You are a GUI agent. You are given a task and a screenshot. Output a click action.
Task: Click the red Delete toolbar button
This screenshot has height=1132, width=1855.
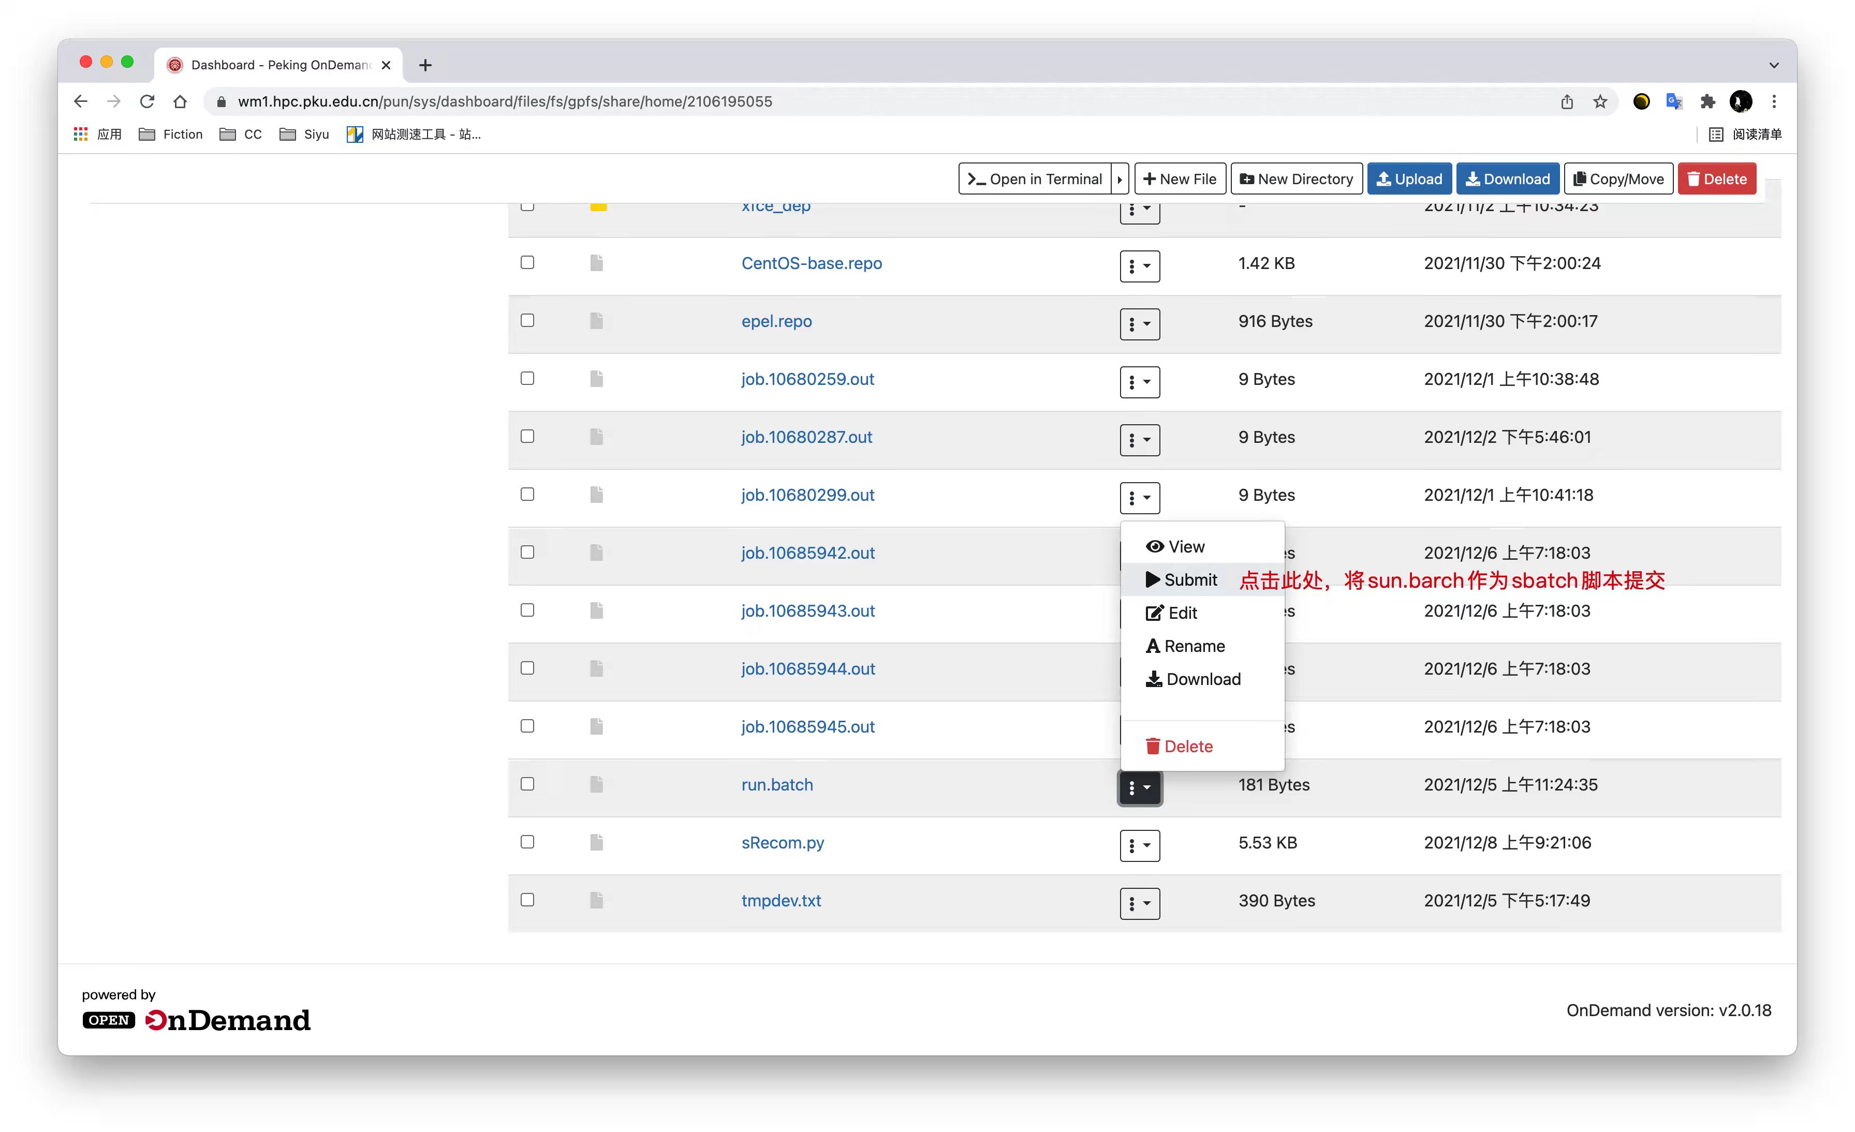coord(1716,179)
